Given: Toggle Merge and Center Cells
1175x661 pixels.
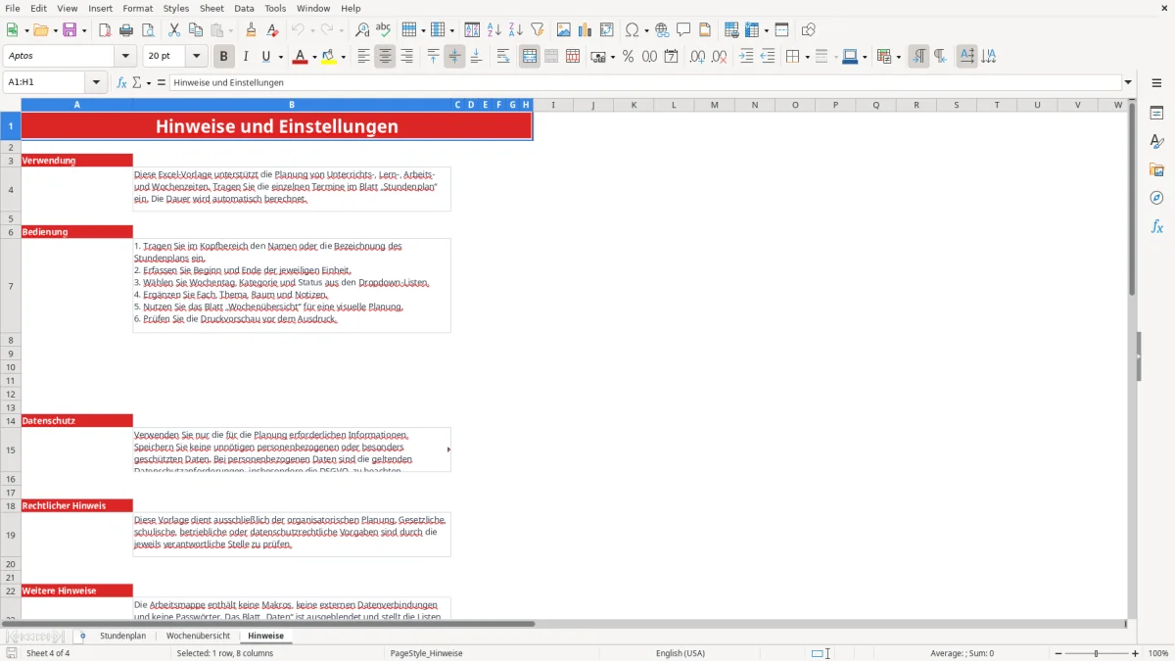Looking at the screenshot, I should pos(530,57).
